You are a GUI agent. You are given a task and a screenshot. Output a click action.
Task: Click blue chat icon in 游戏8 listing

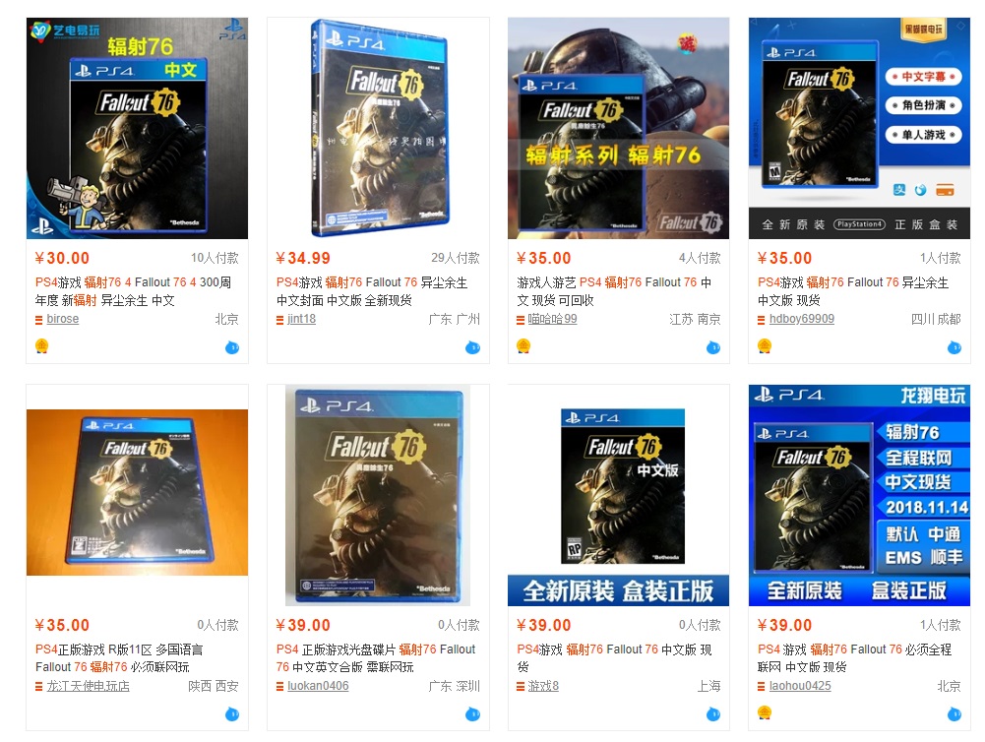(x=713, y=714)
